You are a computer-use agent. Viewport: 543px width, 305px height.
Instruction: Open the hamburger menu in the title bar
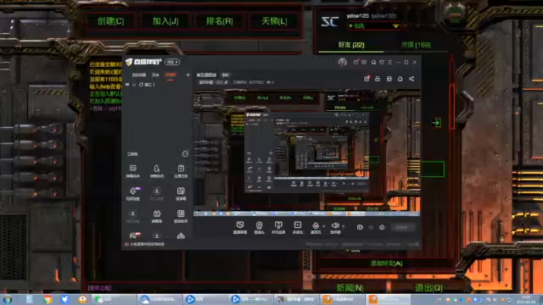pyautogui.click(x=390, y=62)
